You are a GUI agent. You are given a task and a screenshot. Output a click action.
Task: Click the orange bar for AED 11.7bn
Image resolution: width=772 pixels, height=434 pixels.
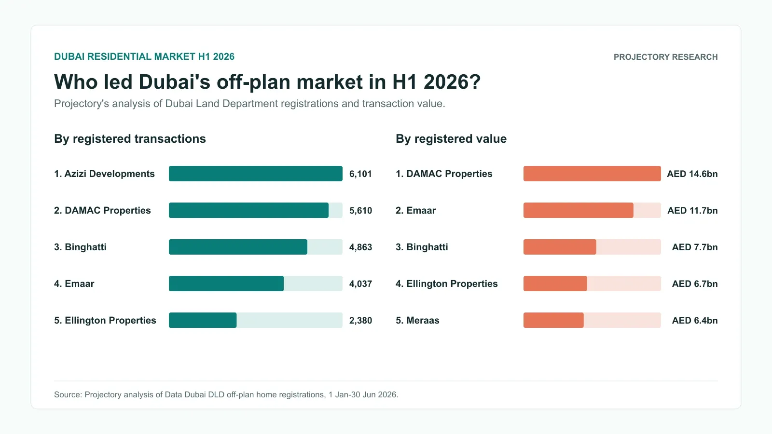[579, 210]
